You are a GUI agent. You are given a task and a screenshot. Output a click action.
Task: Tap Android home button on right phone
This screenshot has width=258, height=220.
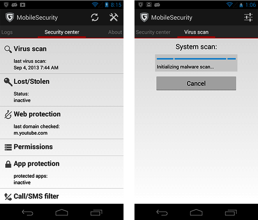point(196,212)
